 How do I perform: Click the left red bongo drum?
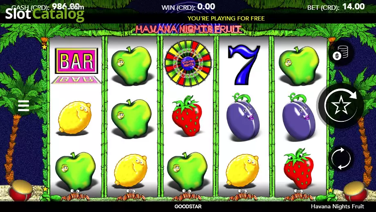click(x=20, y=190)
